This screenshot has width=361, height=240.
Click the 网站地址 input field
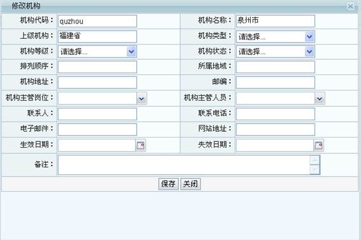click(x=275, y=129)
